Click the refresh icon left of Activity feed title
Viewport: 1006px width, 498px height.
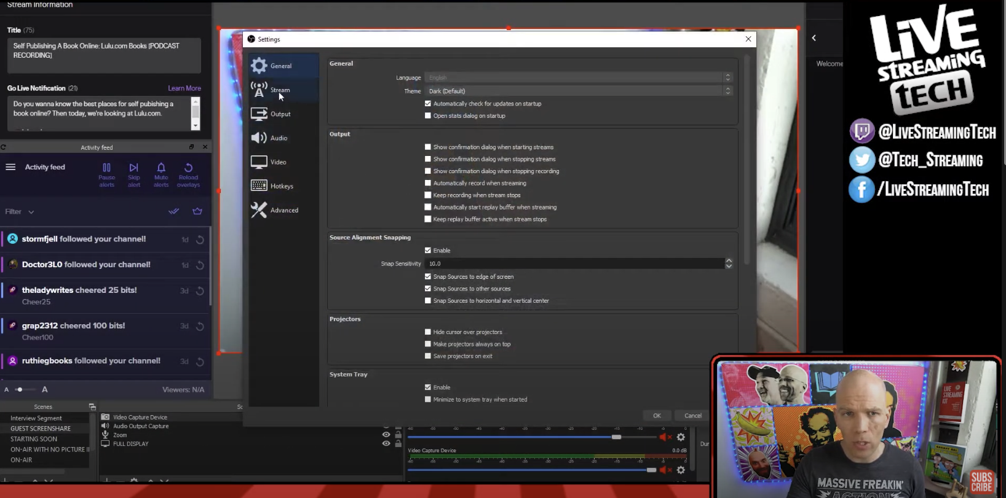tap(3, 147)
